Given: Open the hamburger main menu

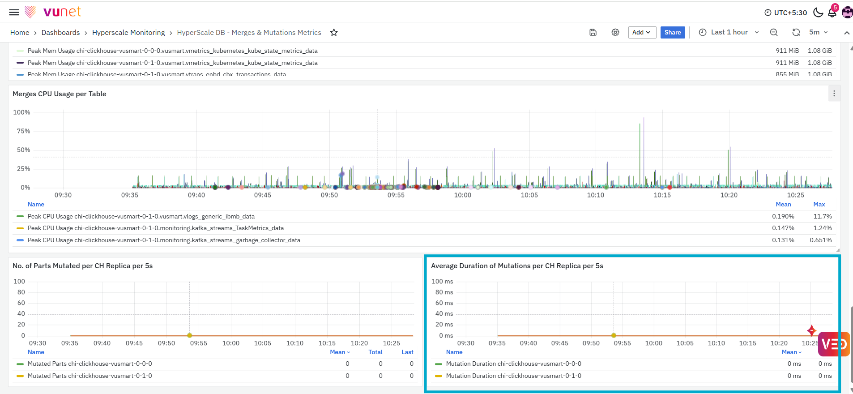Looking at the screenshot, I should [x=14, y=12].
